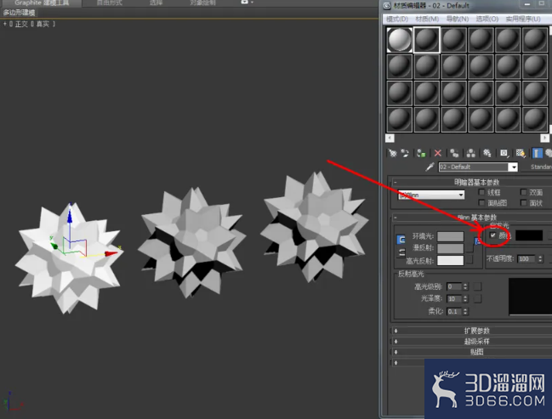Screen dimensions: 552x419
Task: Click the [+] viewport menu label
Action: coord(5,25)
